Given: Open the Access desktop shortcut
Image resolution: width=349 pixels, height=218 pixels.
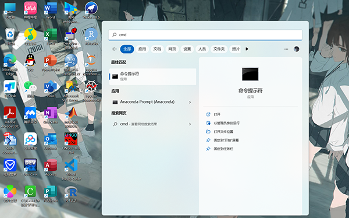Looking at the screenshot, I should [x=51, y=167].
